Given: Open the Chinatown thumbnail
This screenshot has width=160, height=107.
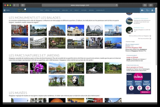Looking at the screenshot, I should (x=19, y=30).
